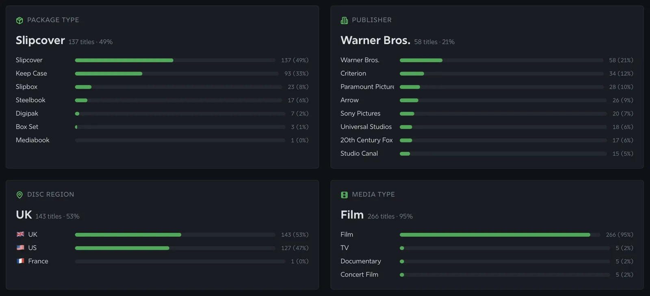Select the US region label
The height and width of the screenshot is (296, 650).
(32, 248)
